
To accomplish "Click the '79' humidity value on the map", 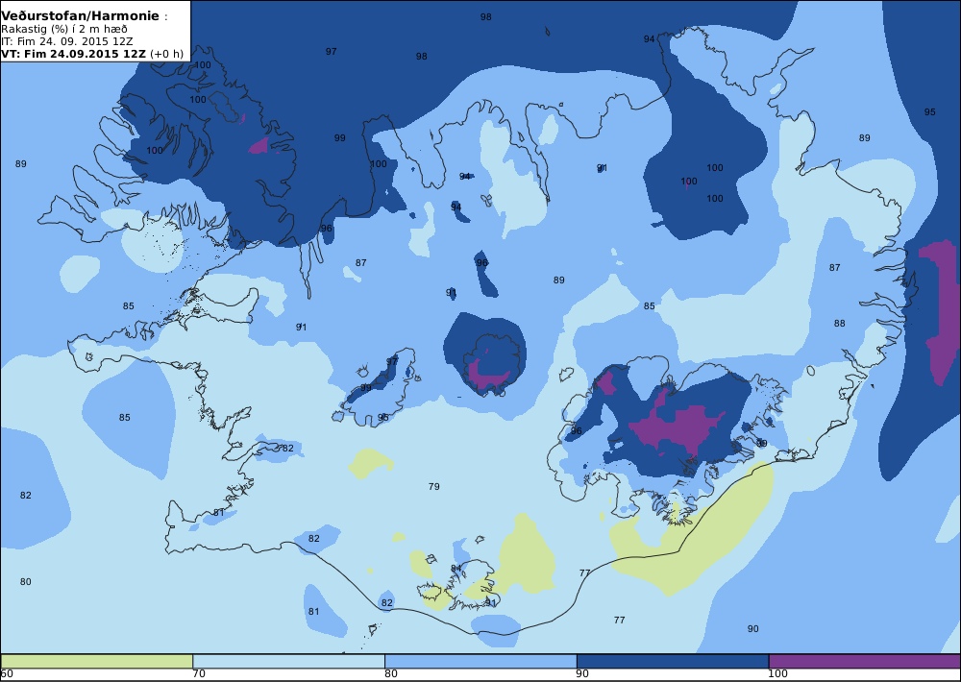I will tap(434, 487).
